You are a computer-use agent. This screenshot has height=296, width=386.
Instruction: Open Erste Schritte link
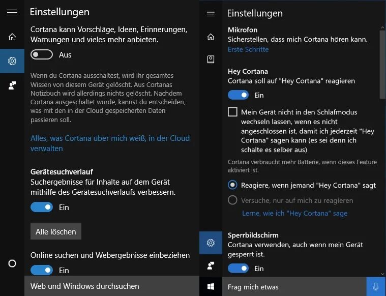pyautogui.click(x=248, y=49)
